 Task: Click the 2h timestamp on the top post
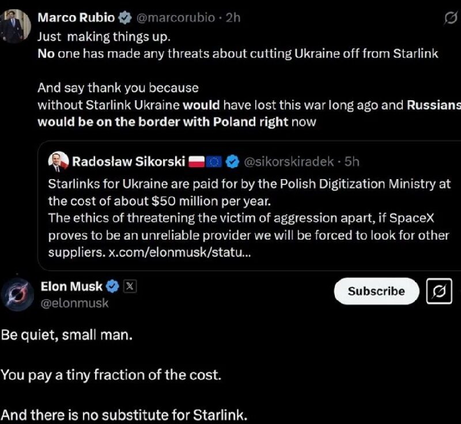[x=233, y=18]
